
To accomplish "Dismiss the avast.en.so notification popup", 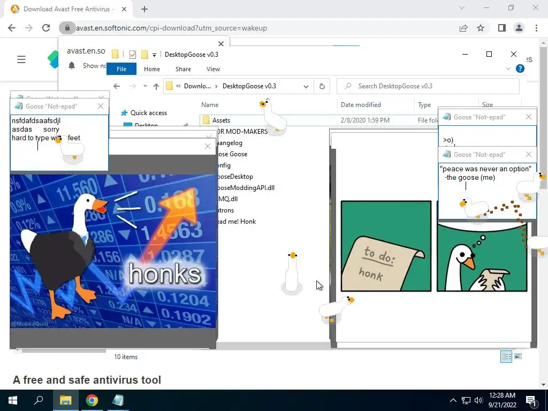I will click(221, 44).
